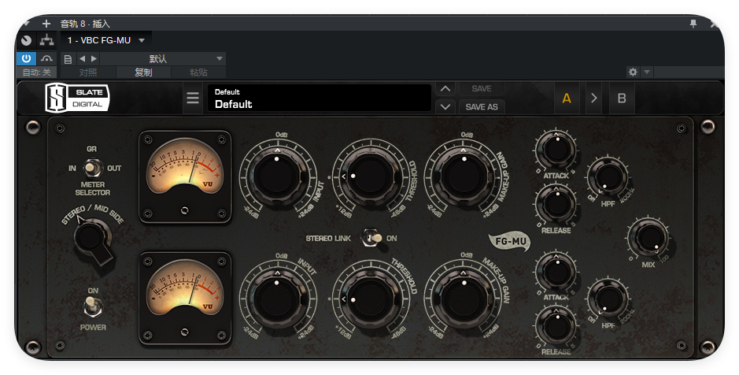Open the gear settings icon
The height and width of the screenshot is (375, 739).
[633, 72]
